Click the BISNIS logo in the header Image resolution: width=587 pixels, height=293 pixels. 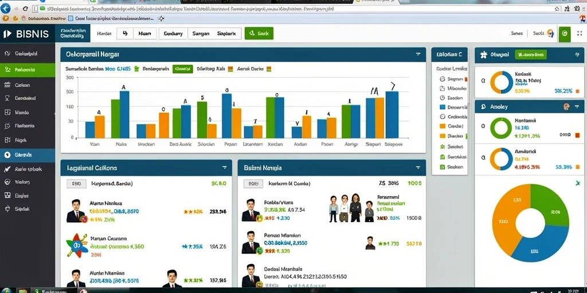pos(26,34)
